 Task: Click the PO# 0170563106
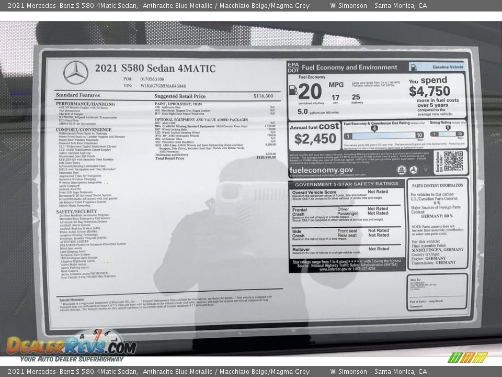[x=152, y=79]
